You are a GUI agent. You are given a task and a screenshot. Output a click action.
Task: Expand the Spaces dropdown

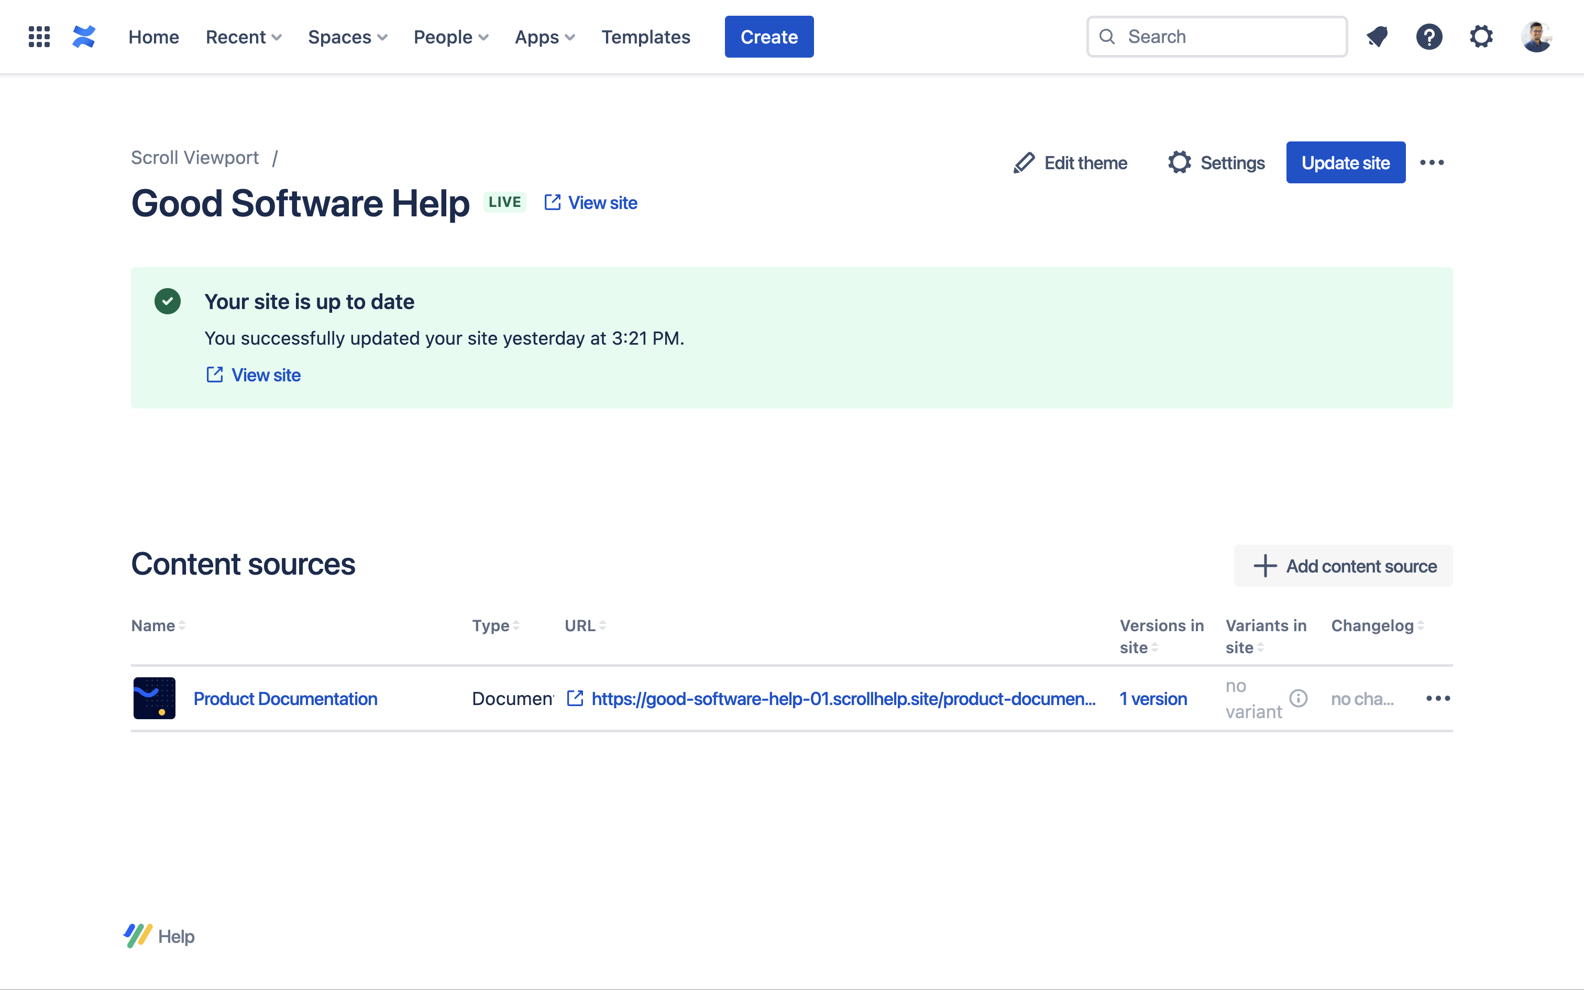pyautogui.click(x=348, y=37)
